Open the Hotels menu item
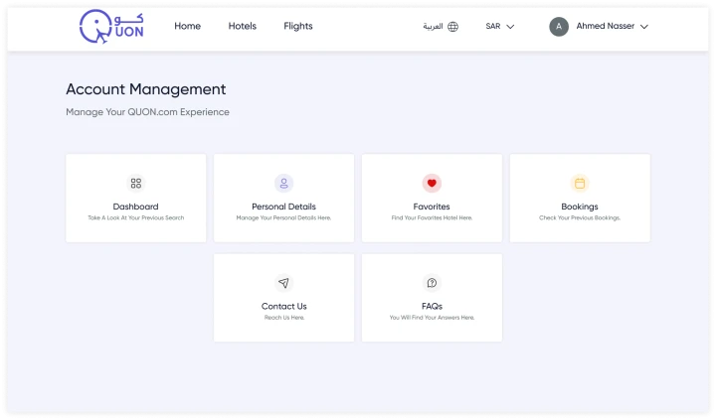The image size is (716, 420). pyautogui.click(x=242, y=27)
